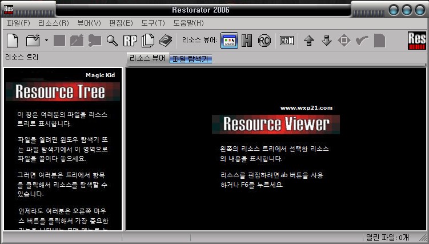Click the Resource Tree banner image
The width and height of the screenshot is (429, 244).
click(63, 91)
